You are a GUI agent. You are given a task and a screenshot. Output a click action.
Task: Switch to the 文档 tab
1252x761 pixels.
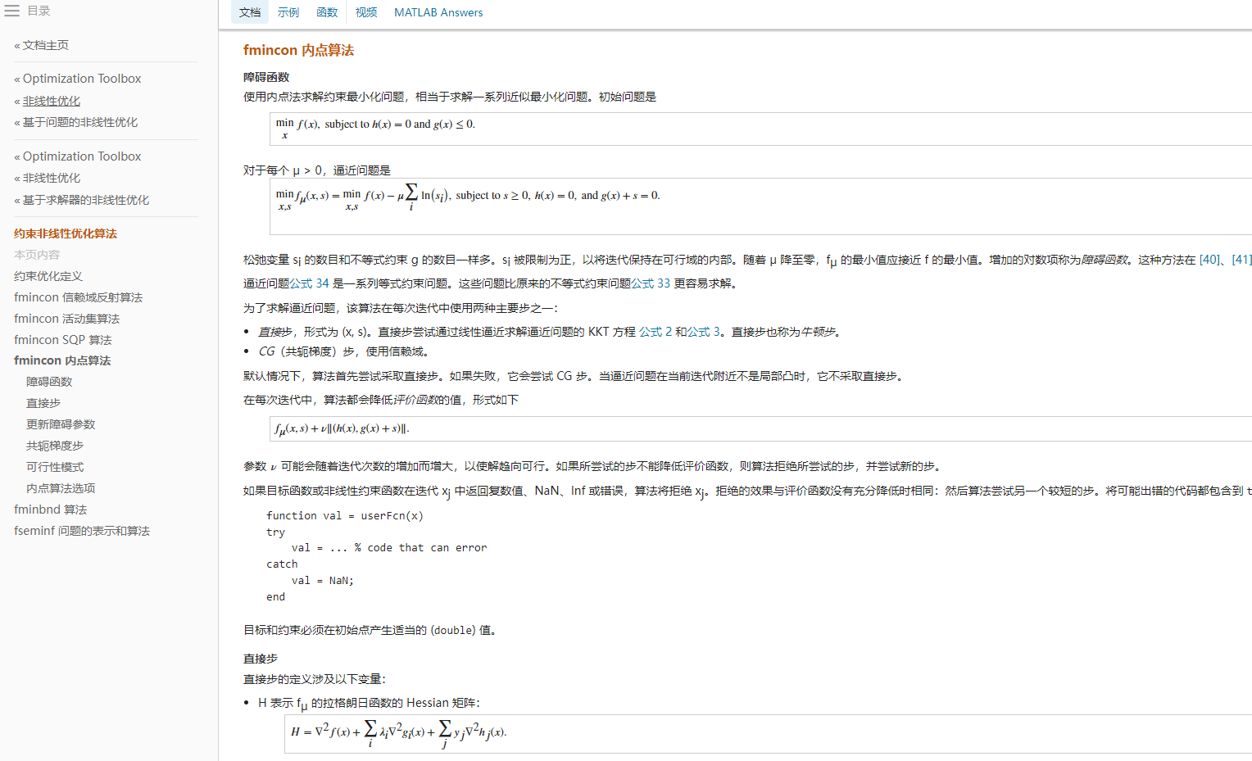[250, 12]
